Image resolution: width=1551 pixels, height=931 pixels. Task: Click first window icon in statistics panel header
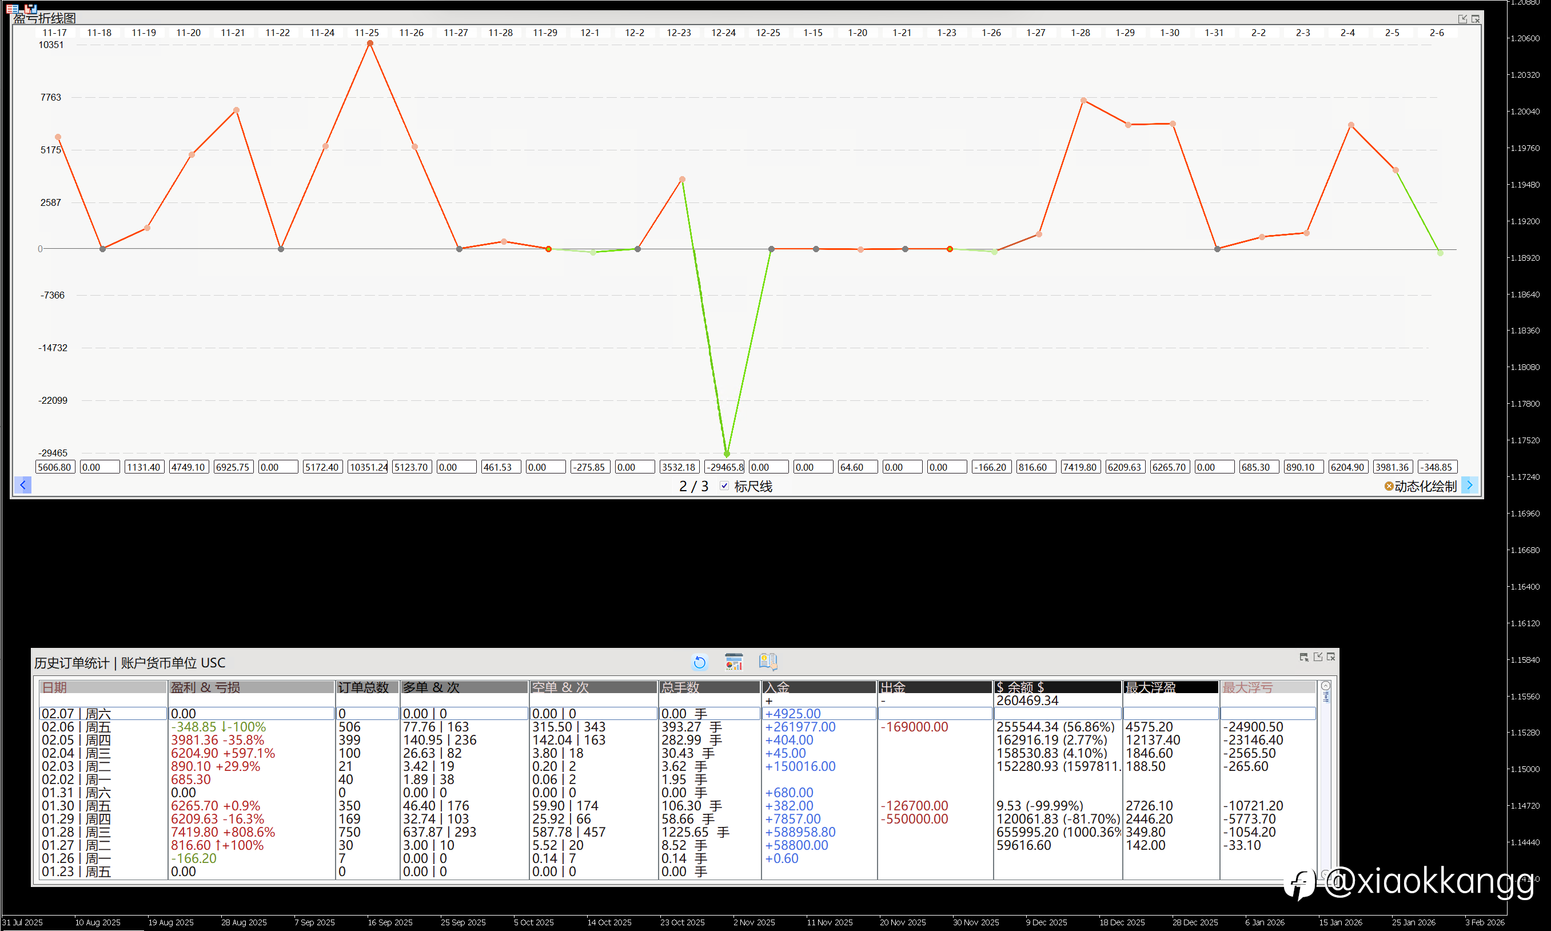1304,657
